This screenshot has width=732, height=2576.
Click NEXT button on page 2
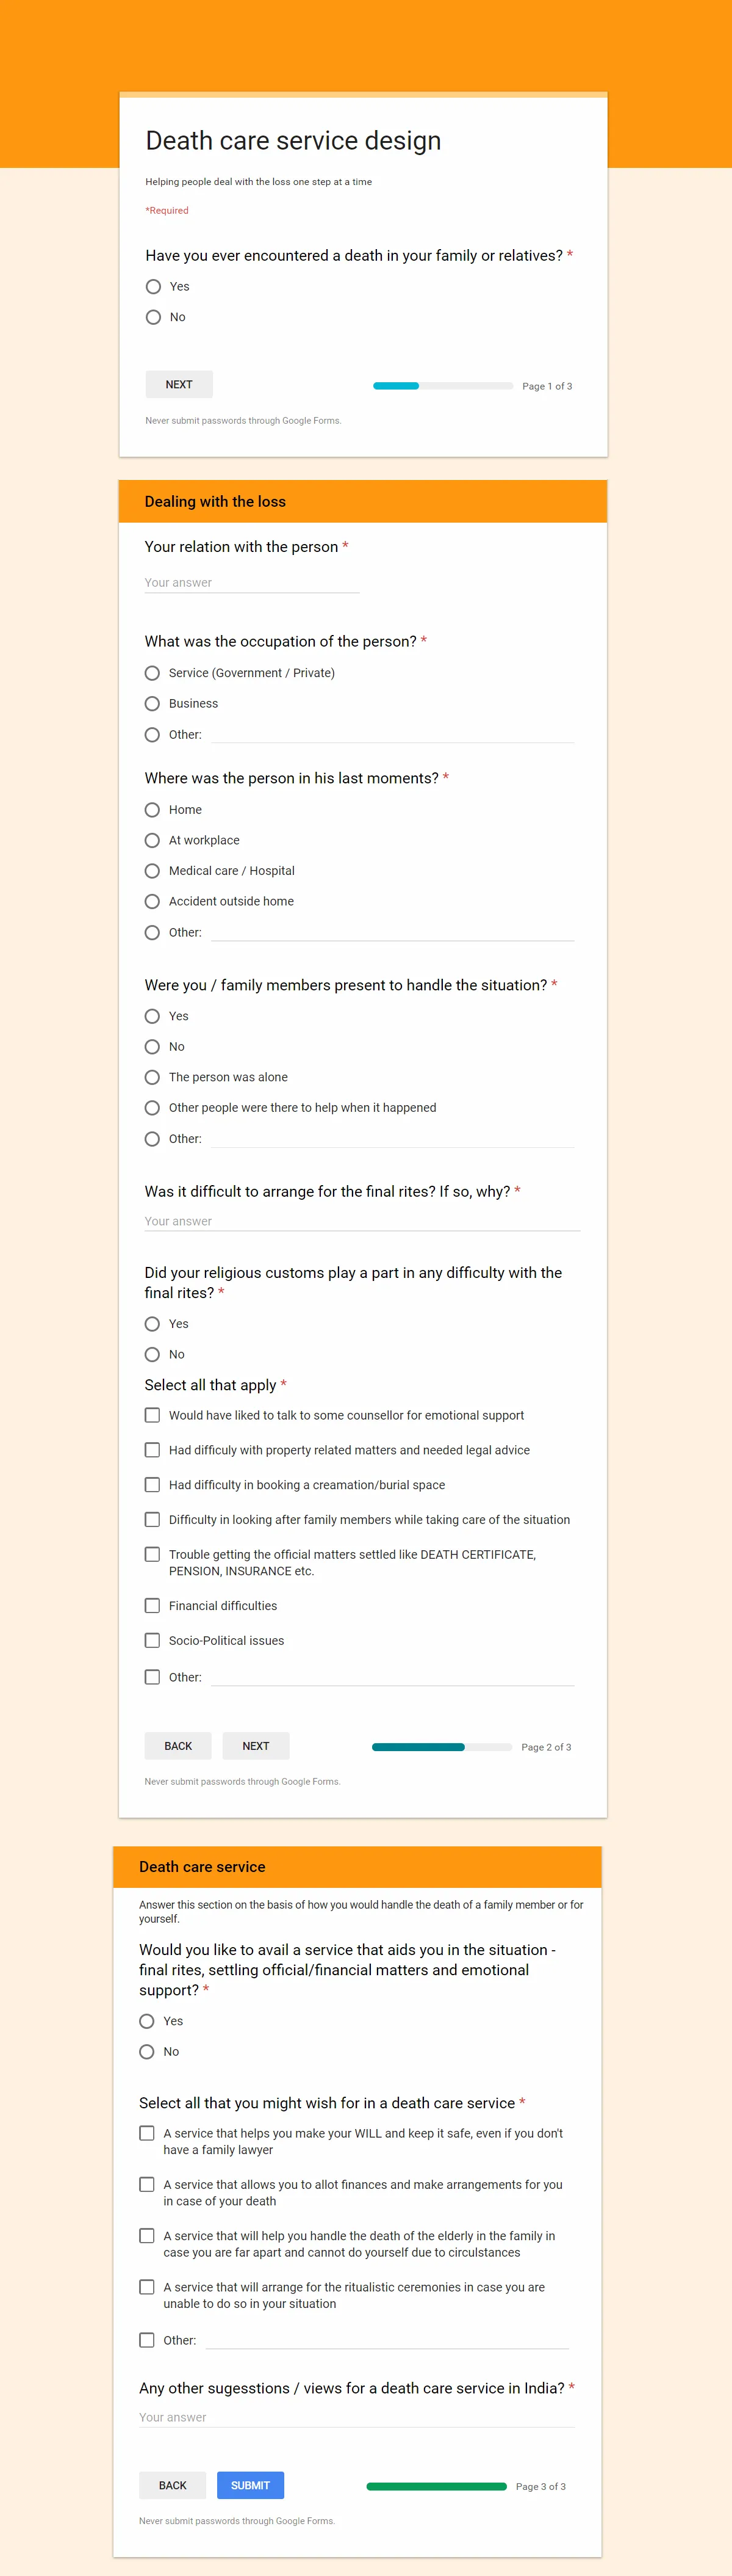(256, 1746)
